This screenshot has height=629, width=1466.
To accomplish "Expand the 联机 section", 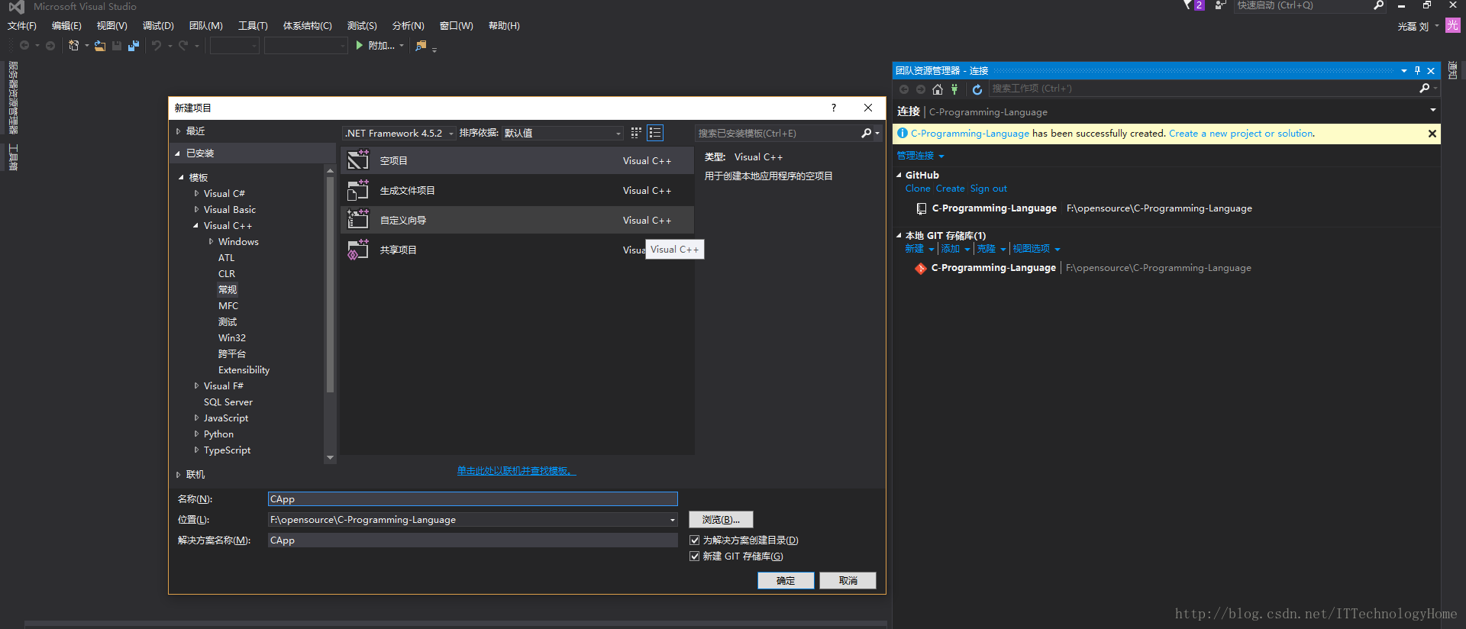I will [178, 475].
